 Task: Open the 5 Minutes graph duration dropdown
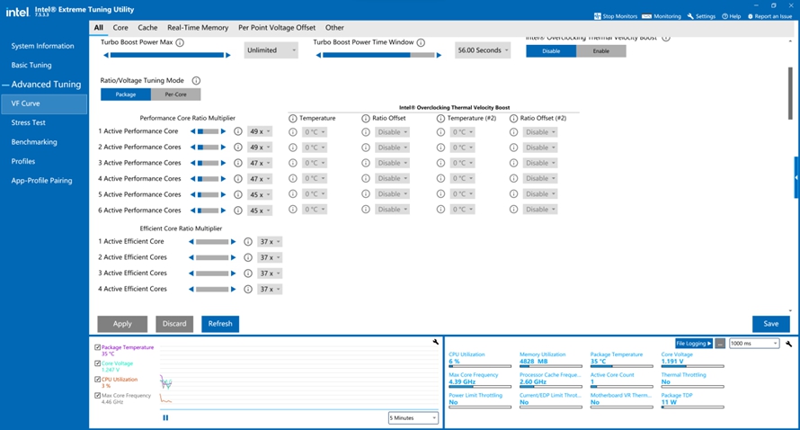pos(413,417)
